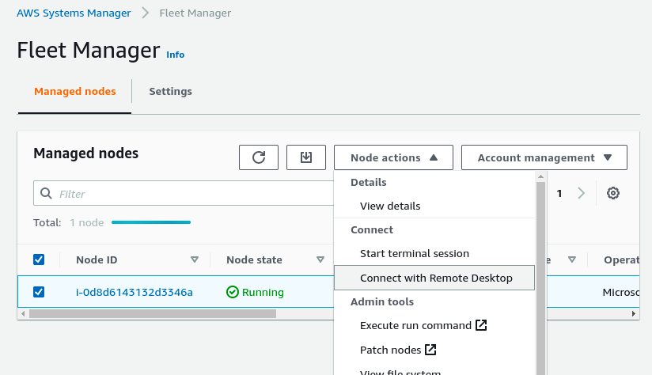Sort by Node state column arrow
Viewport: 652px width, 375px height.
[320, 259]
